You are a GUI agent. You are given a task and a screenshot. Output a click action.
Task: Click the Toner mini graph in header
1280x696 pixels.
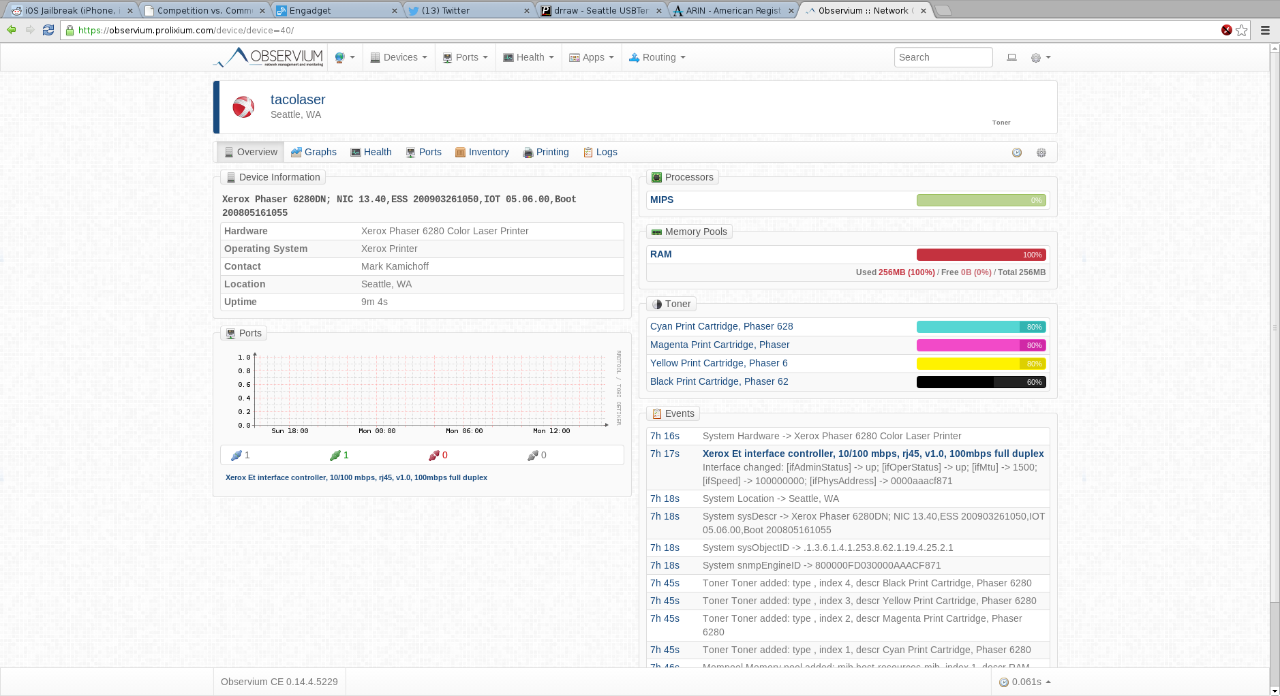(1001, 108)
